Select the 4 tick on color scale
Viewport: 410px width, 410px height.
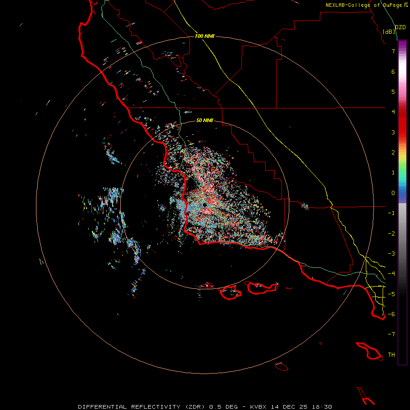point(393,112)
